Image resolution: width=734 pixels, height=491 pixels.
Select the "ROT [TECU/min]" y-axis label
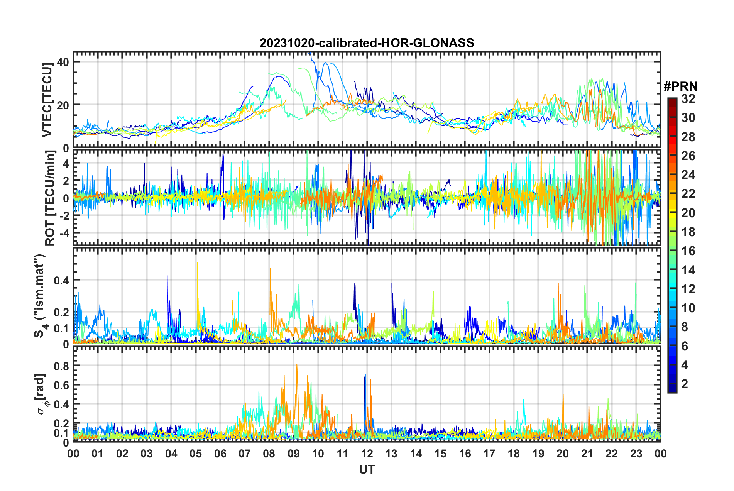tap(50, 198)
